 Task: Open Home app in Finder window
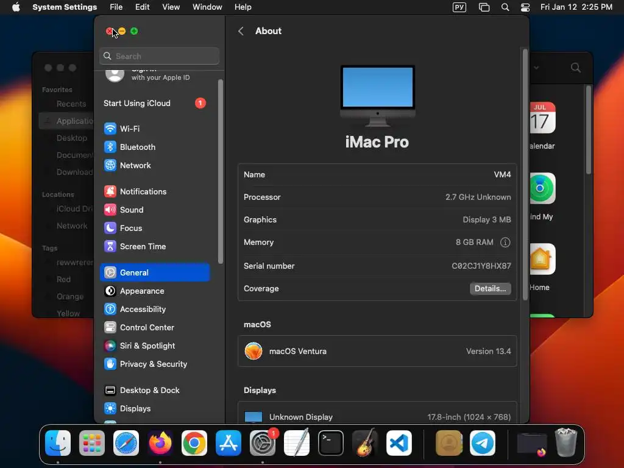541,267
